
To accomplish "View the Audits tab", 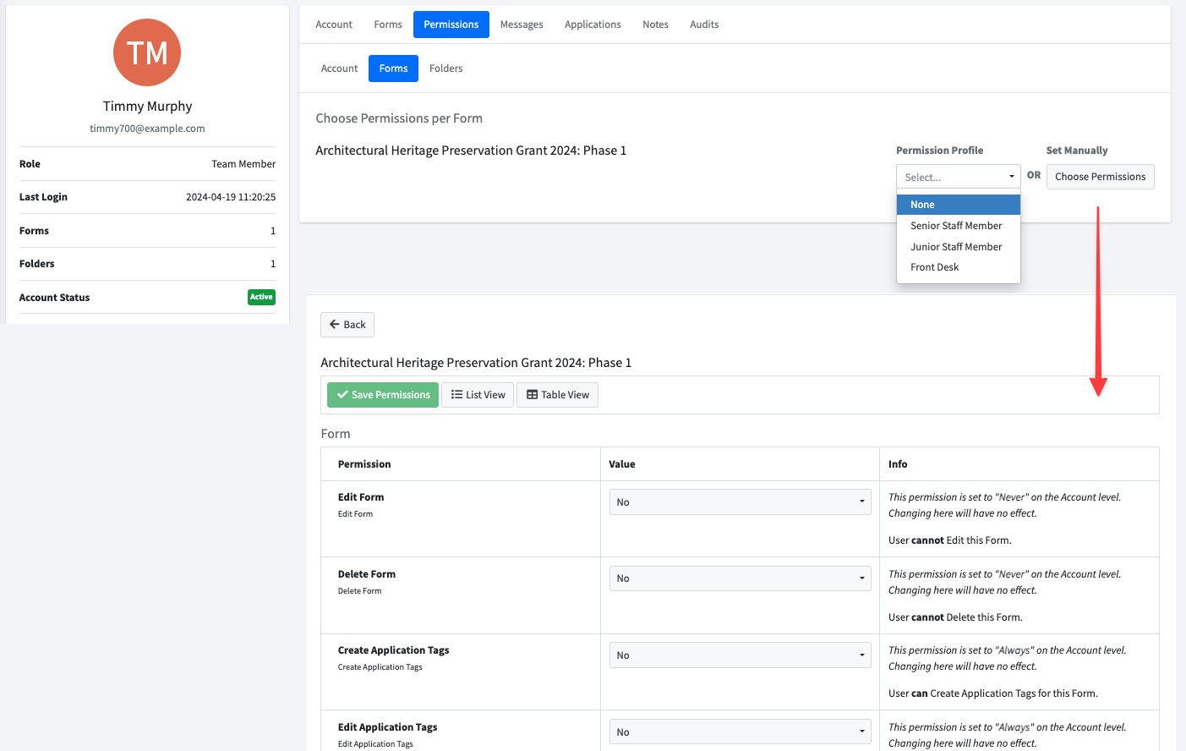I will coord(704,25).
